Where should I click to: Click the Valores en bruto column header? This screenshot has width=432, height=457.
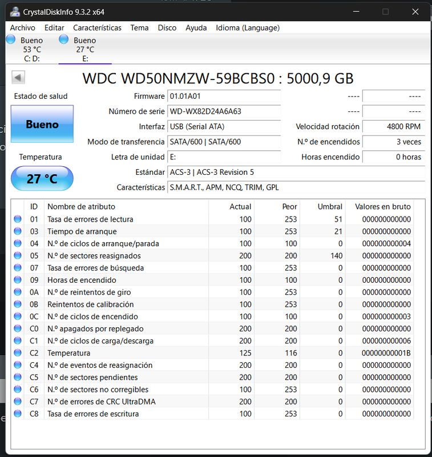tap(379, 207)
